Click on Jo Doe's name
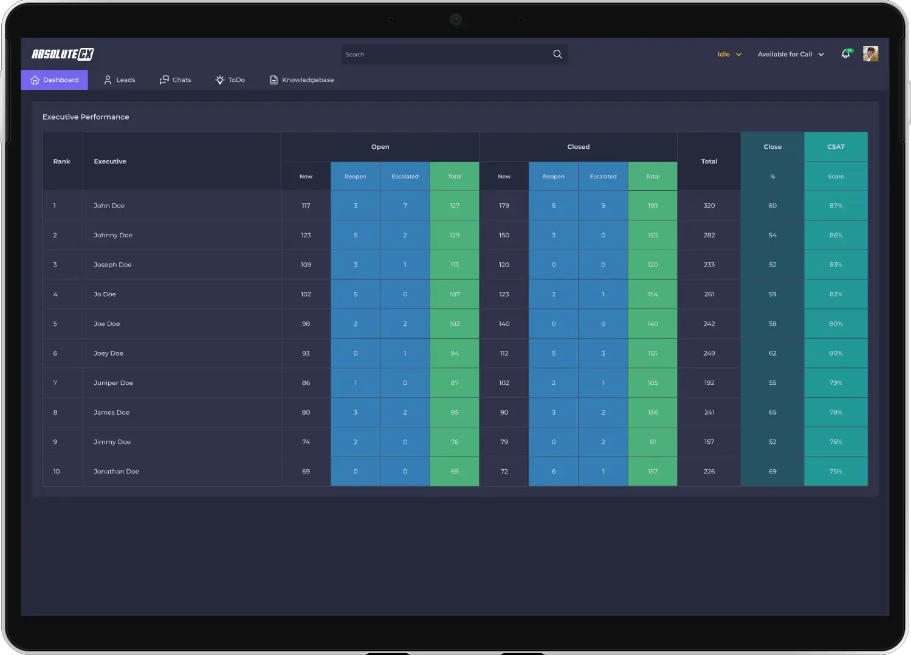The image size is (911, 655). point(105,294)
